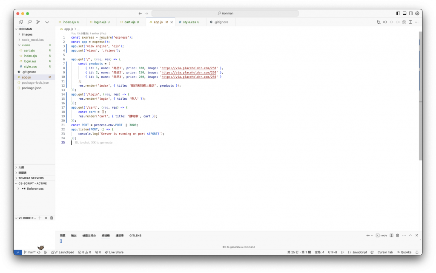Collapse the IRONMAN root folder
This screenshot has height=273, width=436.
(x=34, y=29)
